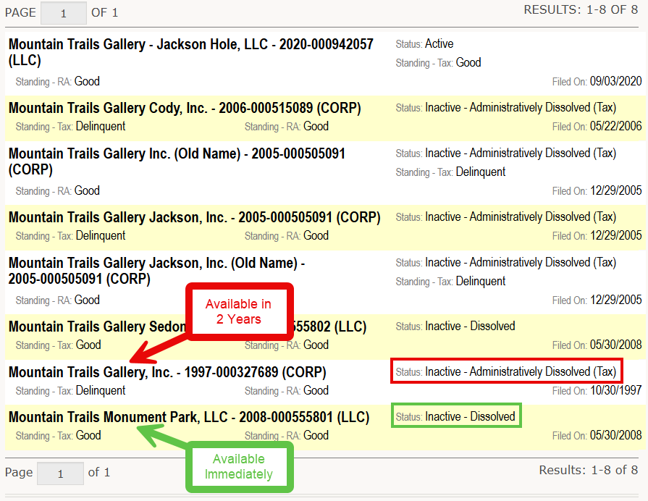Click 'Standing - Tax: Delinquent' on 1997-000327689 row

pos(70,391)
